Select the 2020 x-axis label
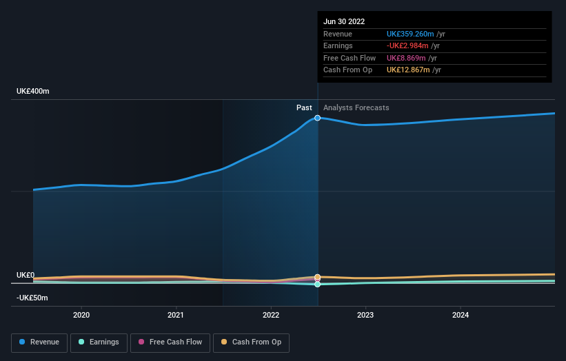 81,315
